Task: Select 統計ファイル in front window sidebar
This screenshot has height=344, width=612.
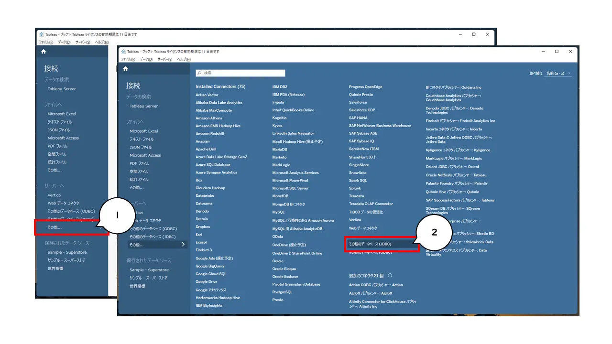Action: 139,180
